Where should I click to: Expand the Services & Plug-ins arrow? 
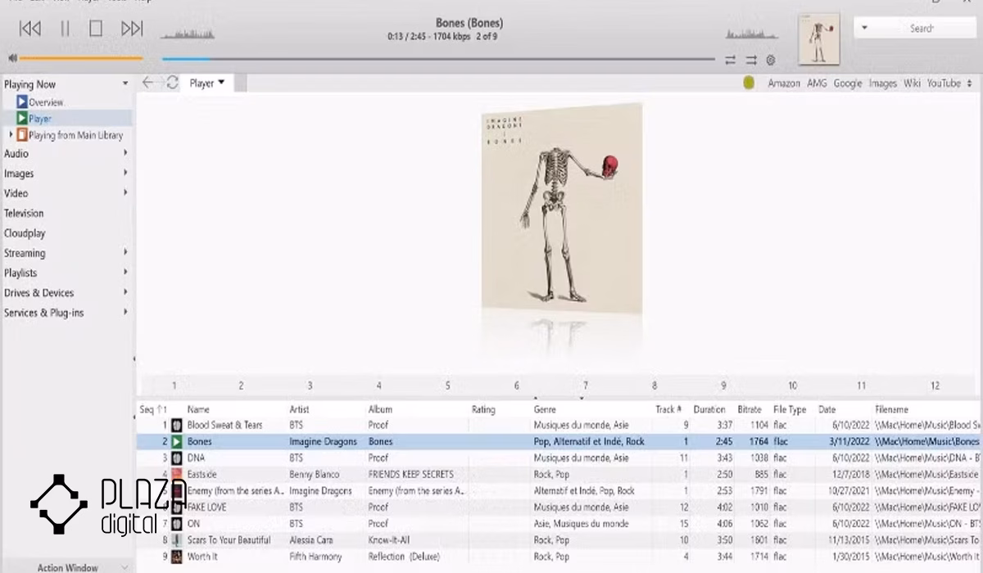(125, 313)
